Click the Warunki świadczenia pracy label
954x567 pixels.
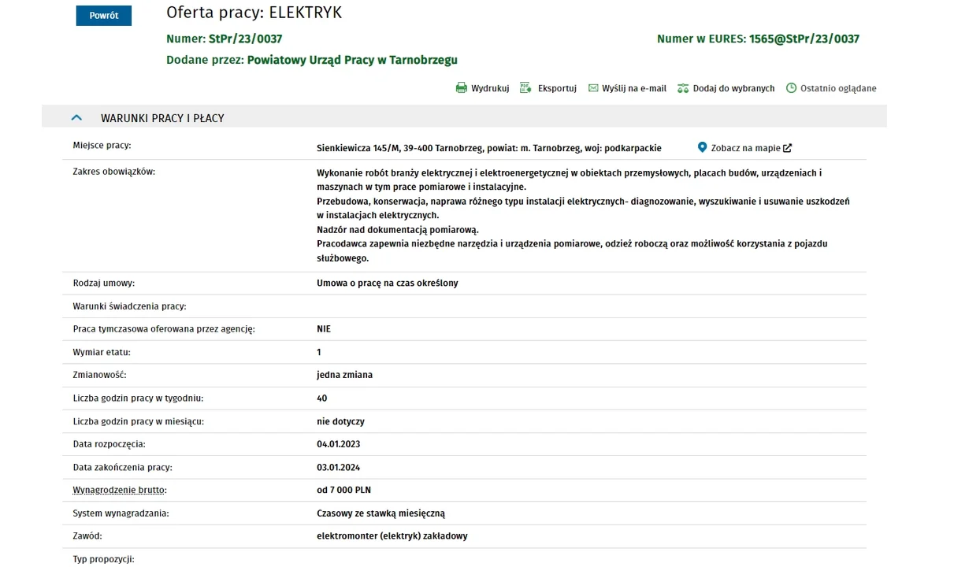tap(129, 306)
